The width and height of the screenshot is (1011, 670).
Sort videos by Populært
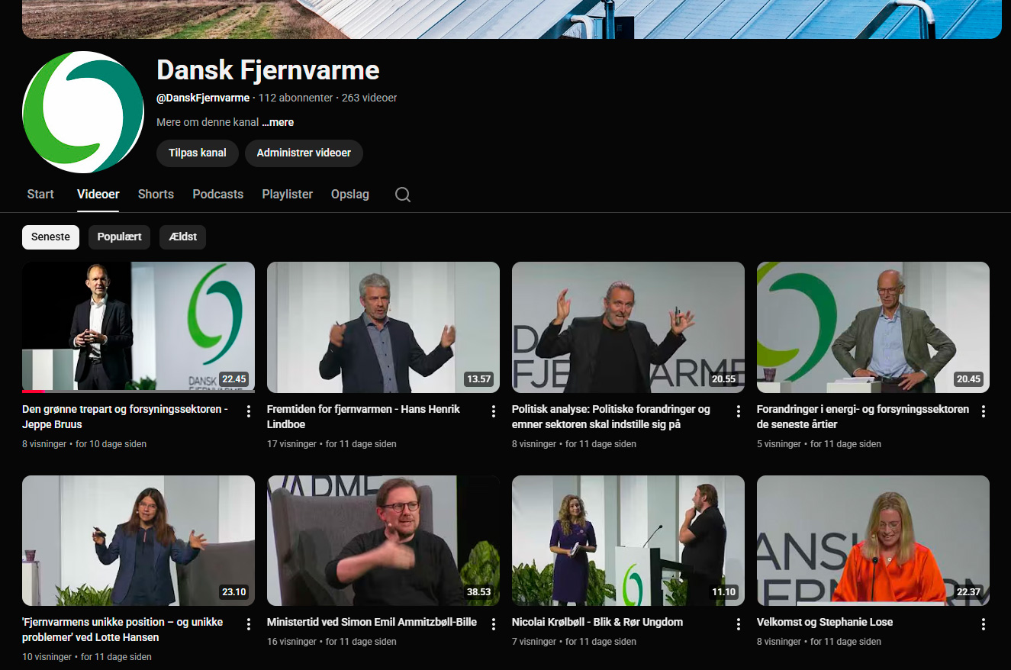120,237
